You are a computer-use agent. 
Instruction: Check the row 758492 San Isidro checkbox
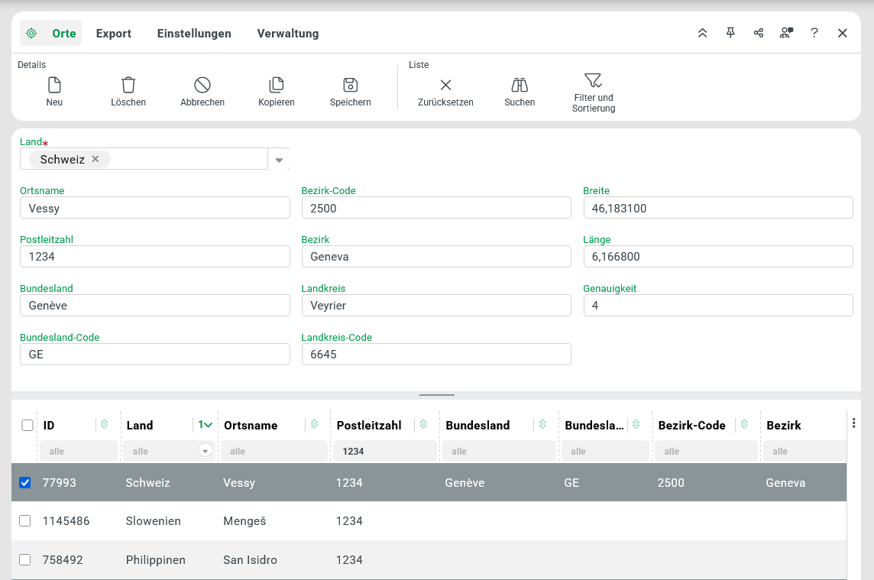[x=25, y=559]
